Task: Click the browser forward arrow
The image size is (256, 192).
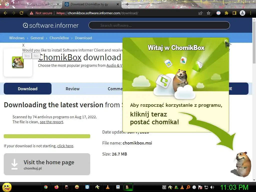Action: click(13, 13)
